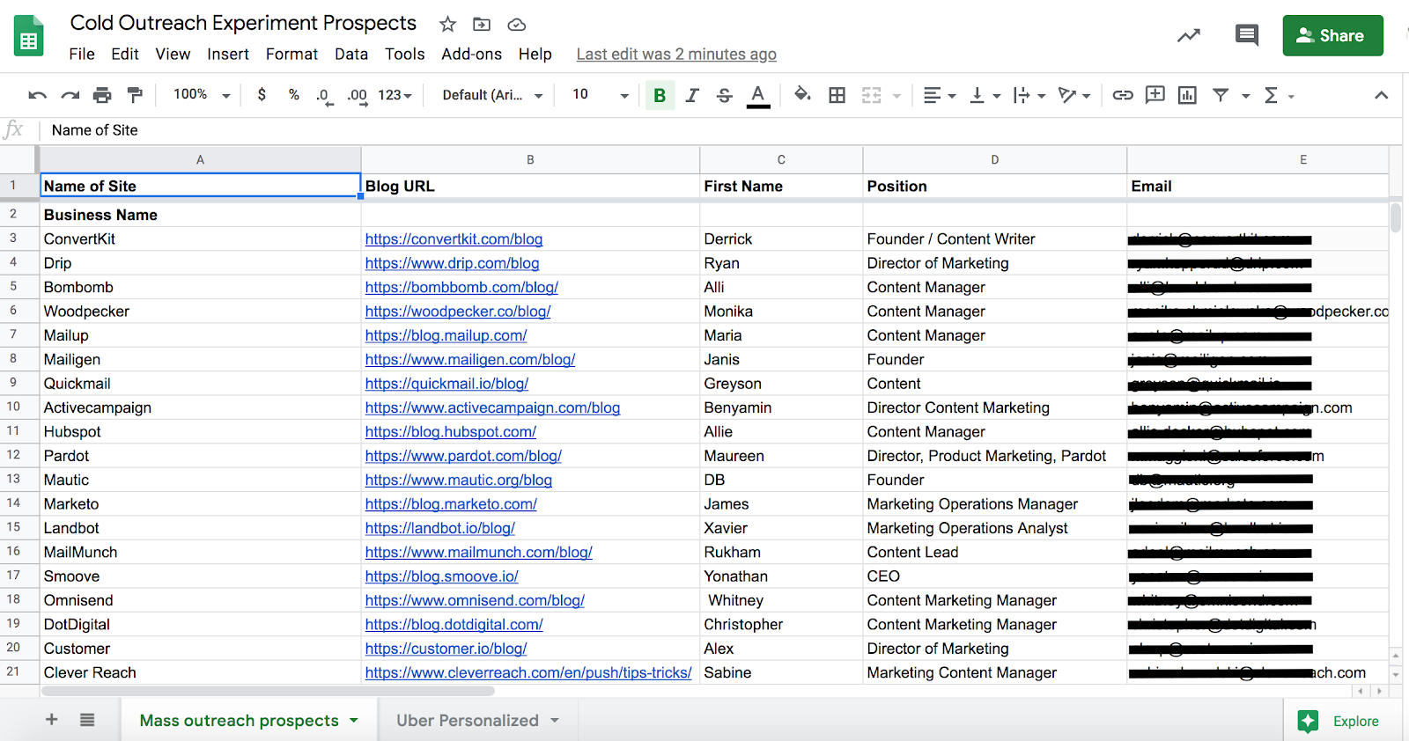1409x741 pixels.
Task: Open the Format menu
Action: click(291, 54)
